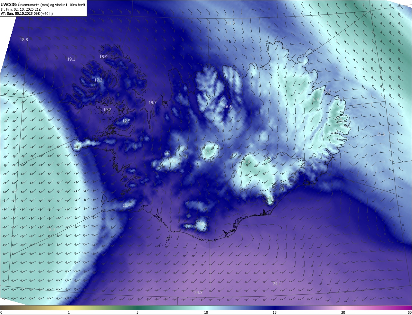Click the 11.4 value label on the map
The height and width of the screenshot is (315, 412).
coord(127,205)
